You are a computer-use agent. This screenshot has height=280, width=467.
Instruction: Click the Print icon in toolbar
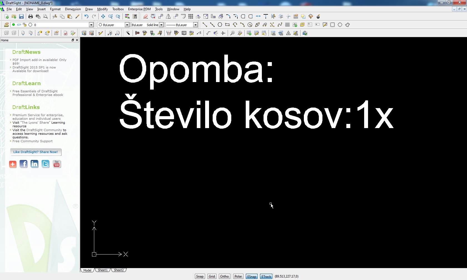click(x=31, y=17)
